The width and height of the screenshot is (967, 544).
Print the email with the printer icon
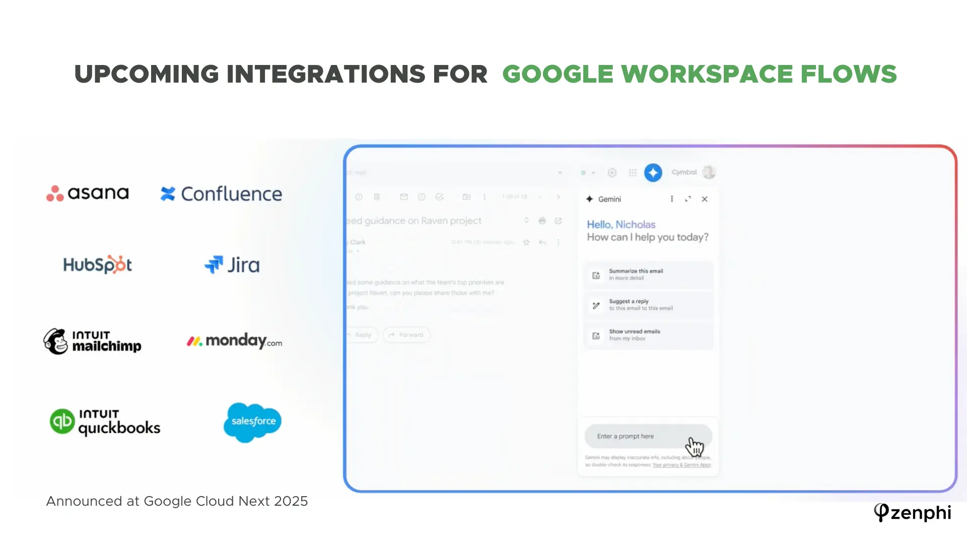[542, 221]
